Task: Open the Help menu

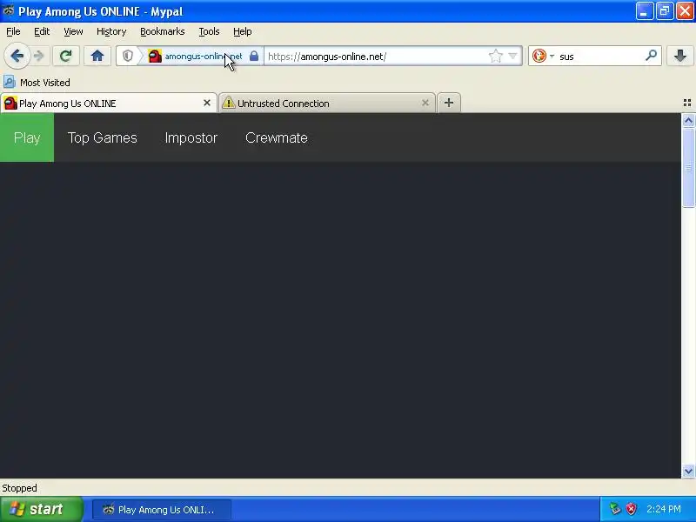Action: (x=243, y=31)
